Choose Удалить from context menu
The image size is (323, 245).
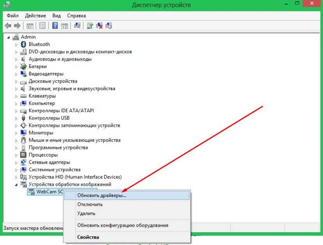point(127,213)
